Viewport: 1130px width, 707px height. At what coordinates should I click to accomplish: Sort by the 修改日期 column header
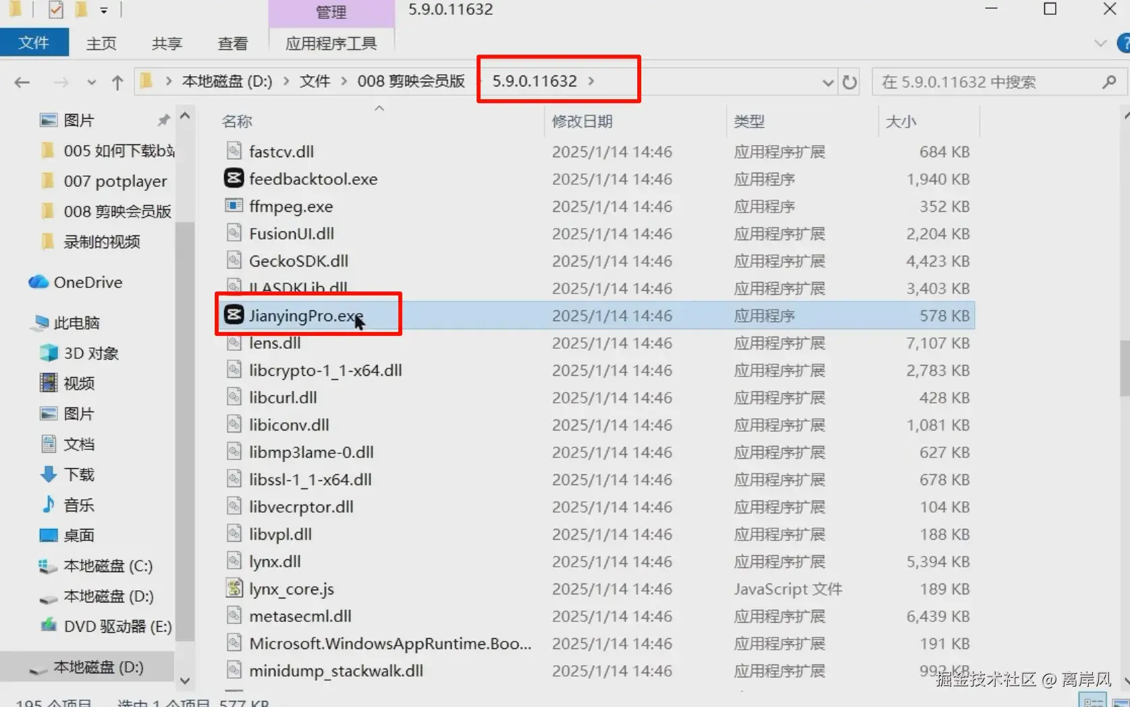582,121
